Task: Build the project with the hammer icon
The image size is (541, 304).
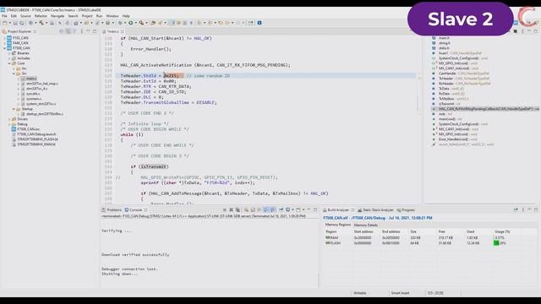Action: click(41, 23)
